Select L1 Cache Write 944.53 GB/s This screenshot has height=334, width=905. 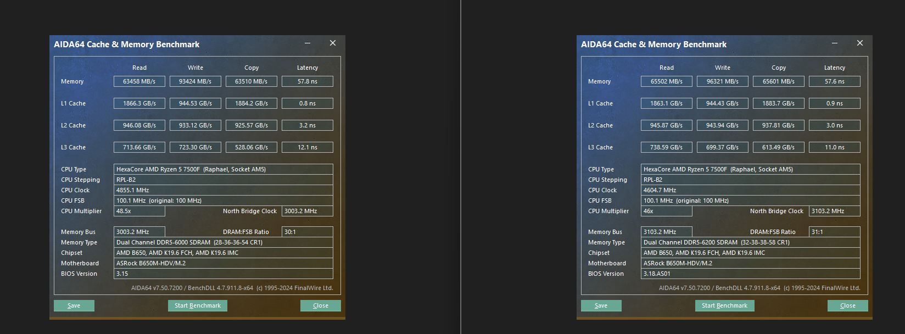coord(195,103)
